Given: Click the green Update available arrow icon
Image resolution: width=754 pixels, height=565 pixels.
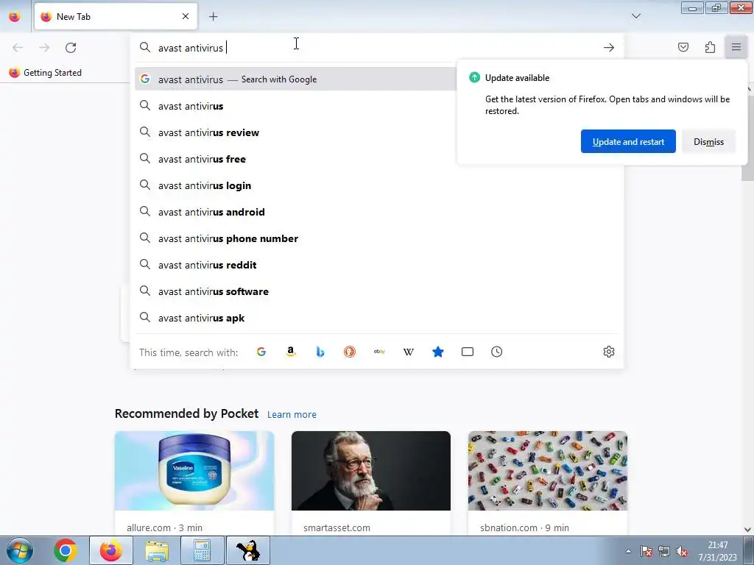Looking at the screenshot, I should [474, 77].
